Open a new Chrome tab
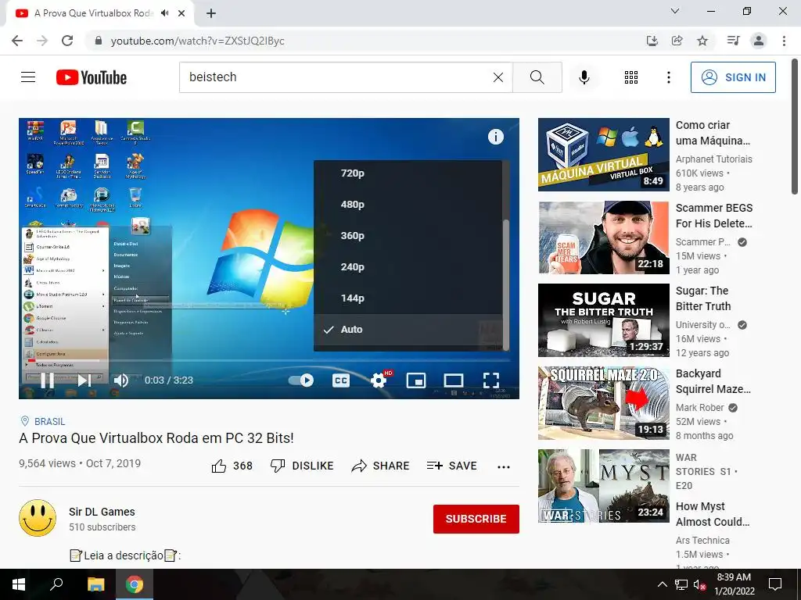The image size is (801, 600). click(211, 14)
